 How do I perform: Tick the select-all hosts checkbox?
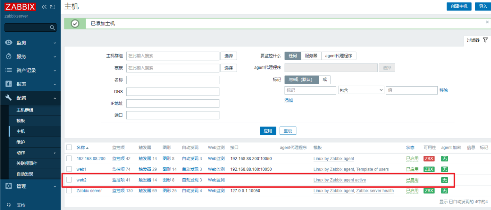69,147
